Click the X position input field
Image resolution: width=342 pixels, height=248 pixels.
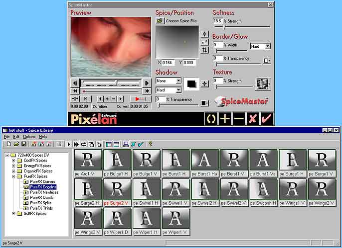coord(168,63)
